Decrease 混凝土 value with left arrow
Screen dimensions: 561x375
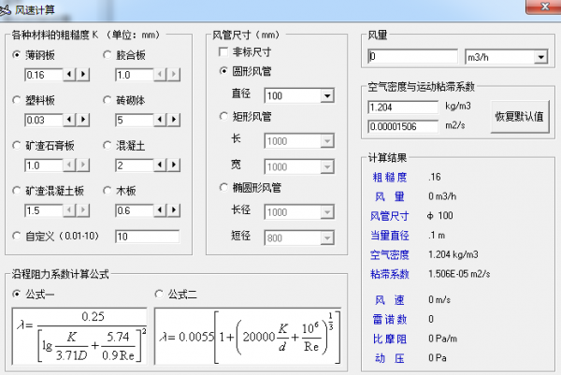[x=160, y=165]
